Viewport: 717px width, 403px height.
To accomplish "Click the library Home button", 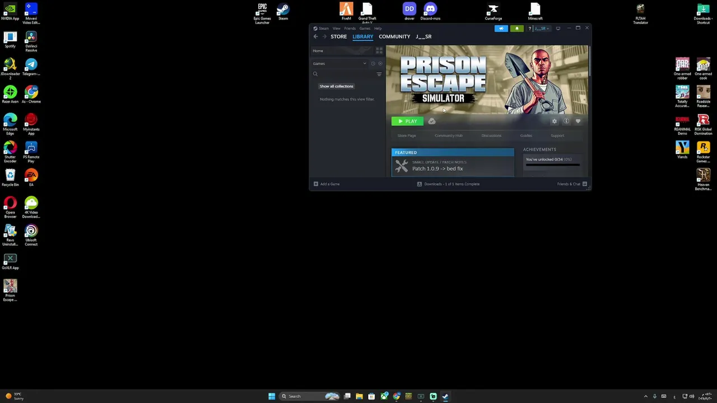I will [x=342, y=50].
